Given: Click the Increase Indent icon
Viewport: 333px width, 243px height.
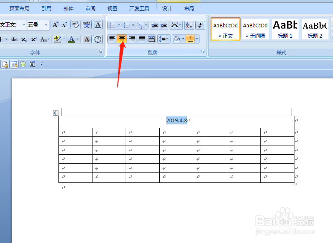Looking at the screenshot, I should click(164, 25).
